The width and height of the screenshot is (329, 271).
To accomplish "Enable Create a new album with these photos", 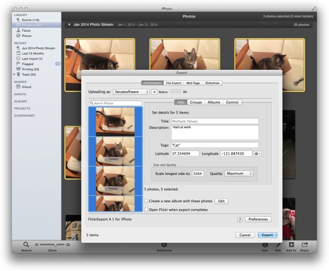I will click(x=146, y=201).
